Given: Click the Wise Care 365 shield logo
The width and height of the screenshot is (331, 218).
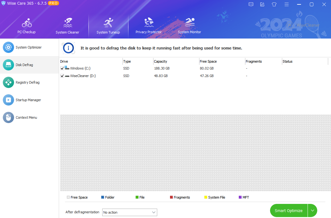Looking at the screenshot, I should [x=3, y=3].
